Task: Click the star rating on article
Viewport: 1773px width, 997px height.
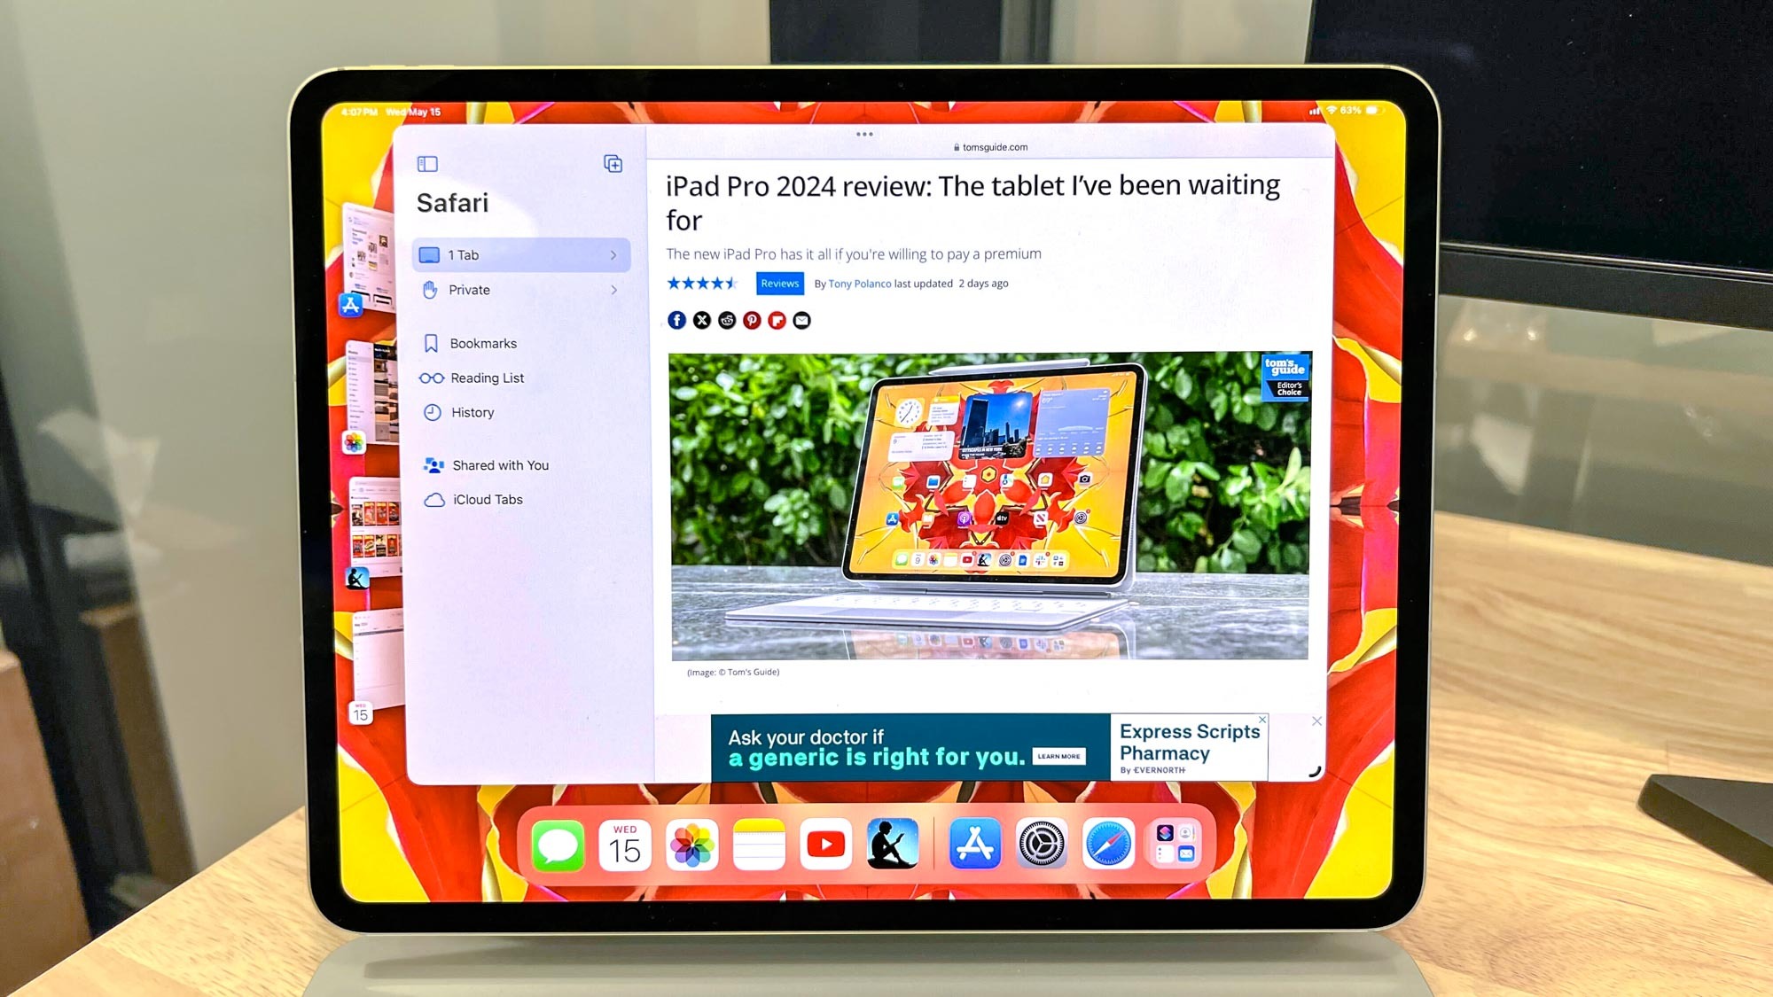Action: pyautogui.click(x=703, y=283)
